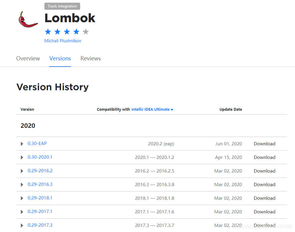Open the 0.29-2017.3 version page
This screenshot has width=295, height=232.
pos(40,225)
